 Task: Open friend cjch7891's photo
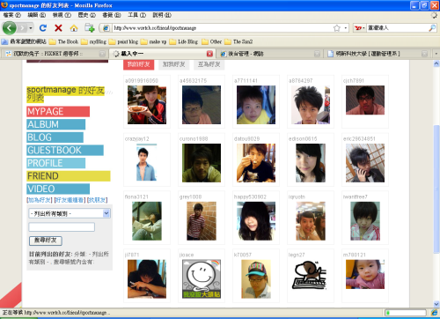pos(365,100)
